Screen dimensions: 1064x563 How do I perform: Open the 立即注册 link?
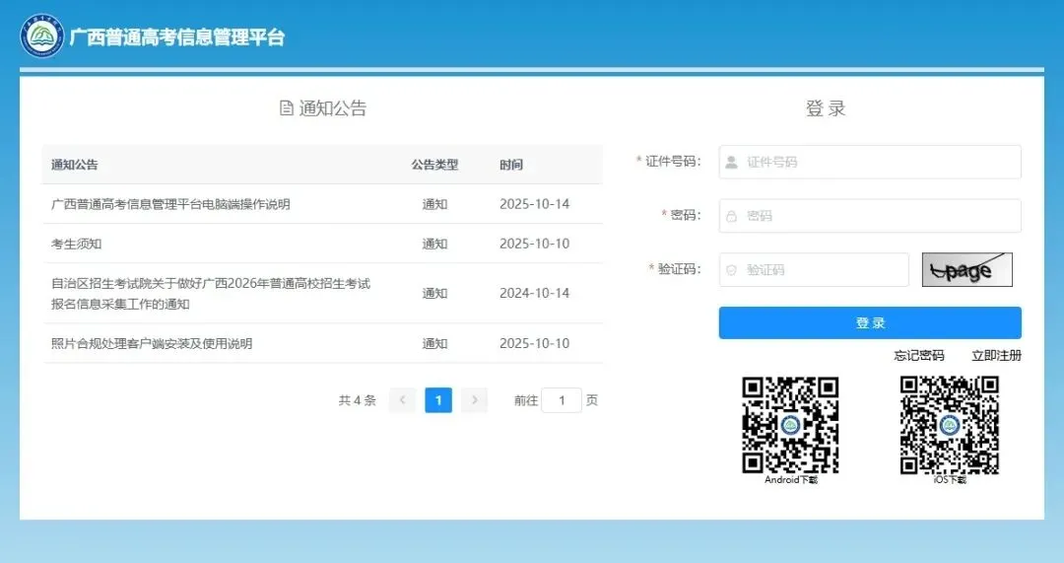[996, 355]
